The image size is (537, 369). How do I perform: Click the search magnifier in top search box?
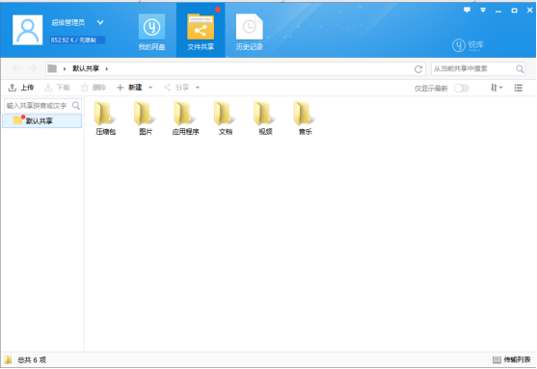pyautogui.click(x=520, y=68)
